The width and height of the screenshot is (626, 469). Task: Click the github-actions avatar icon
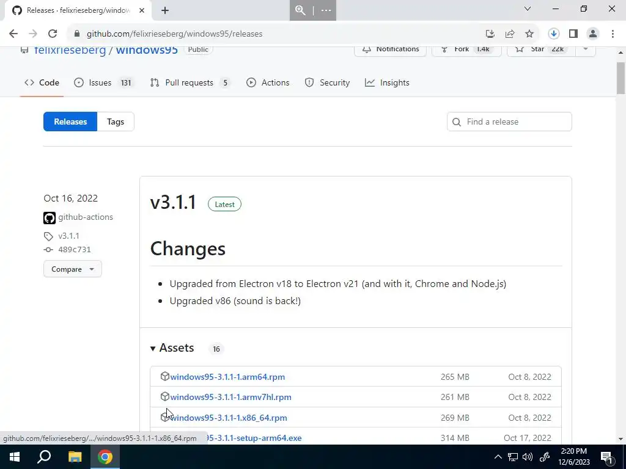pyautogui.click(x=50, y=218)
